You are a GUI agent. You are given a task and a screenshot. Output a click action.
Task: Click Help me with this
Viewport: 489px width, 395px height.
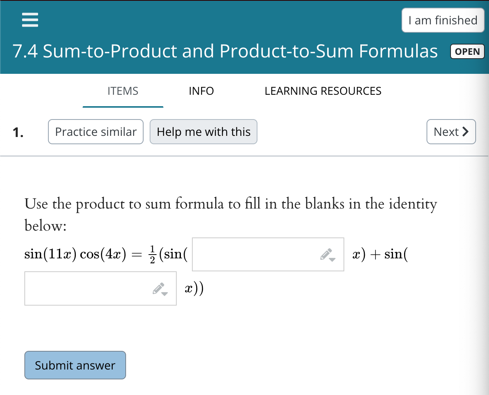coord(203,132)
